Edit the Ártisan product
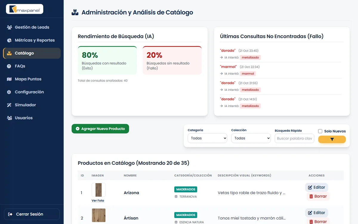The width and height of the screenshot is (358, 224). pos(317,213)
